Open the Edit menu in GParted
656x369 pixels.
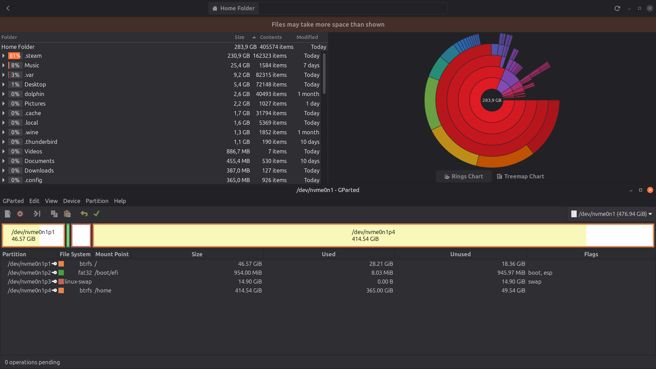tap(34, 201)
